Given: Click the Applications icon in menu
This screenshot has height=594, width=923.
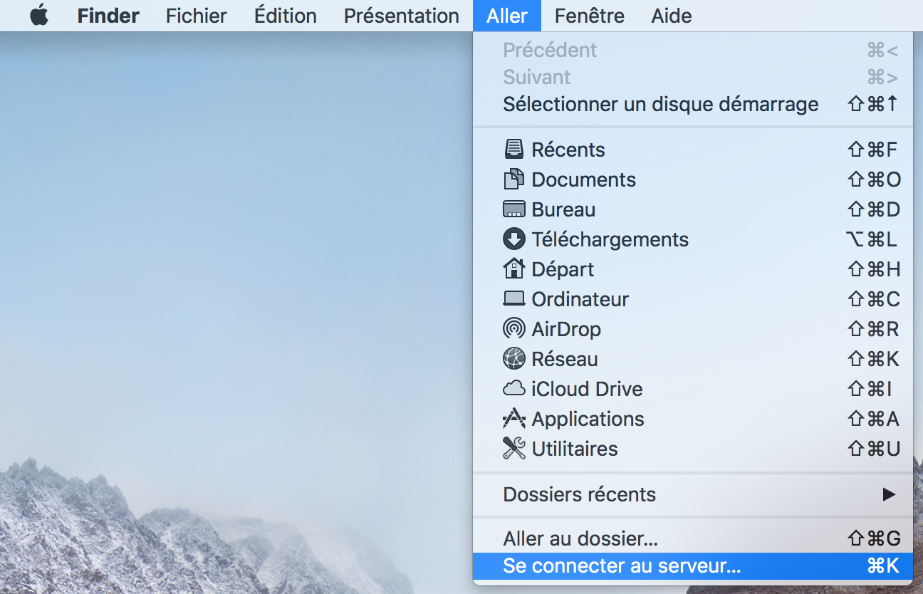Looking at the screenshot, I should click(513, 419).
